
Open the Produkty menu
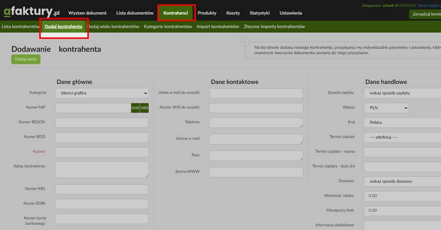[x=207, y=13]
